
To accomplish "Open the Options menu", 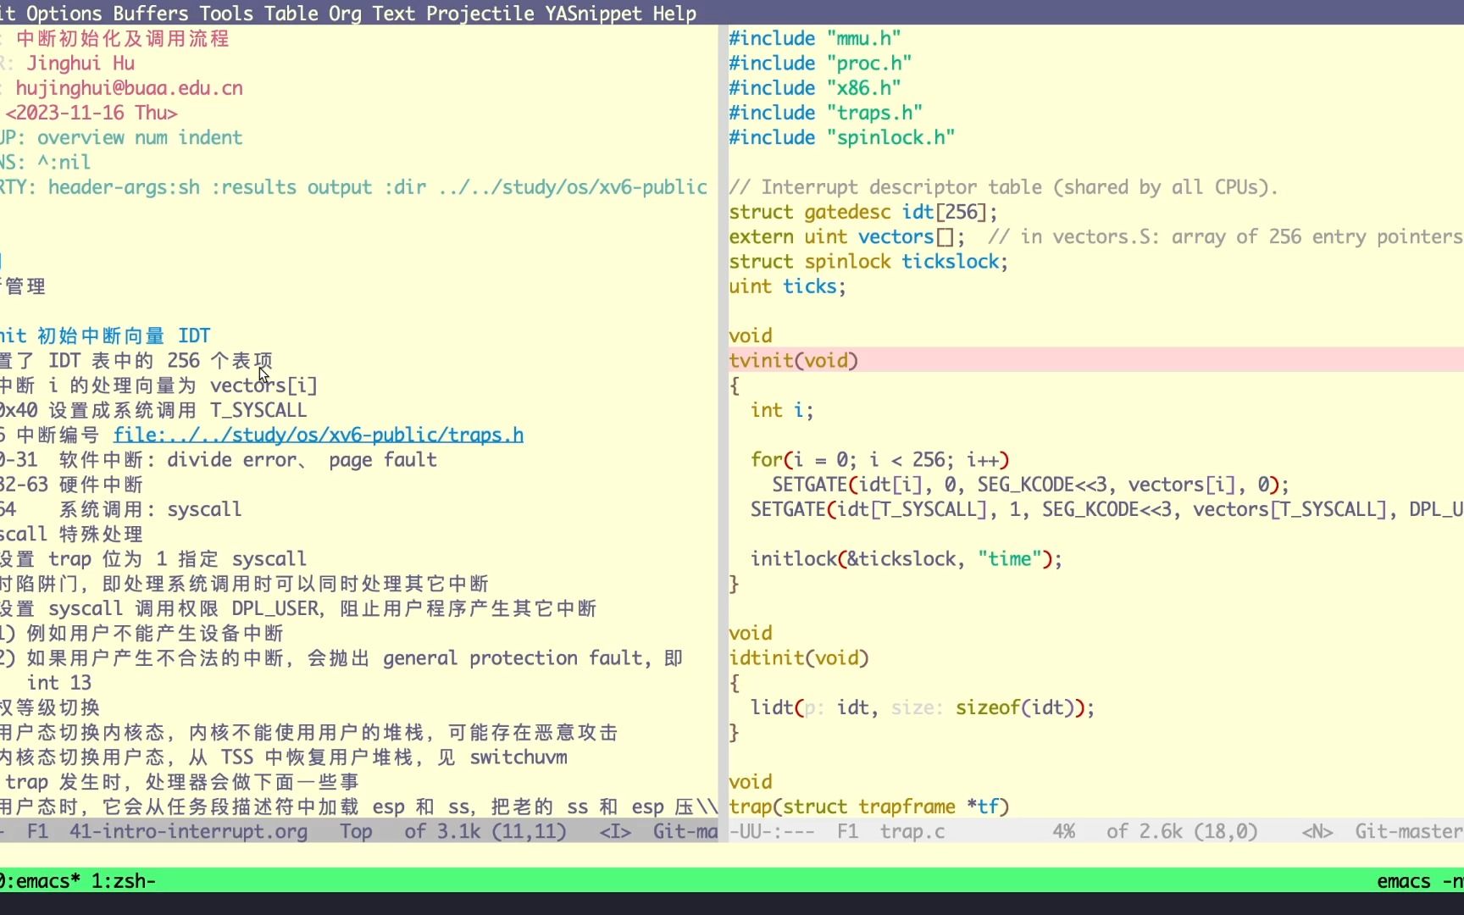I will click(x=64, y=14).
